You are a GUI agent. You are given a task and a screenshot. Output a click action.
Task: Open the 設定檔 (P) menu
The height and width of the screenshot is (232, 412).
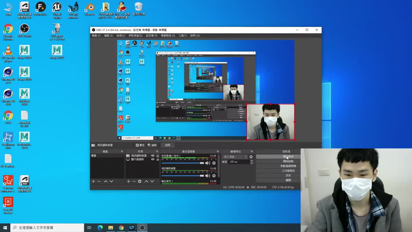point(152,35)
